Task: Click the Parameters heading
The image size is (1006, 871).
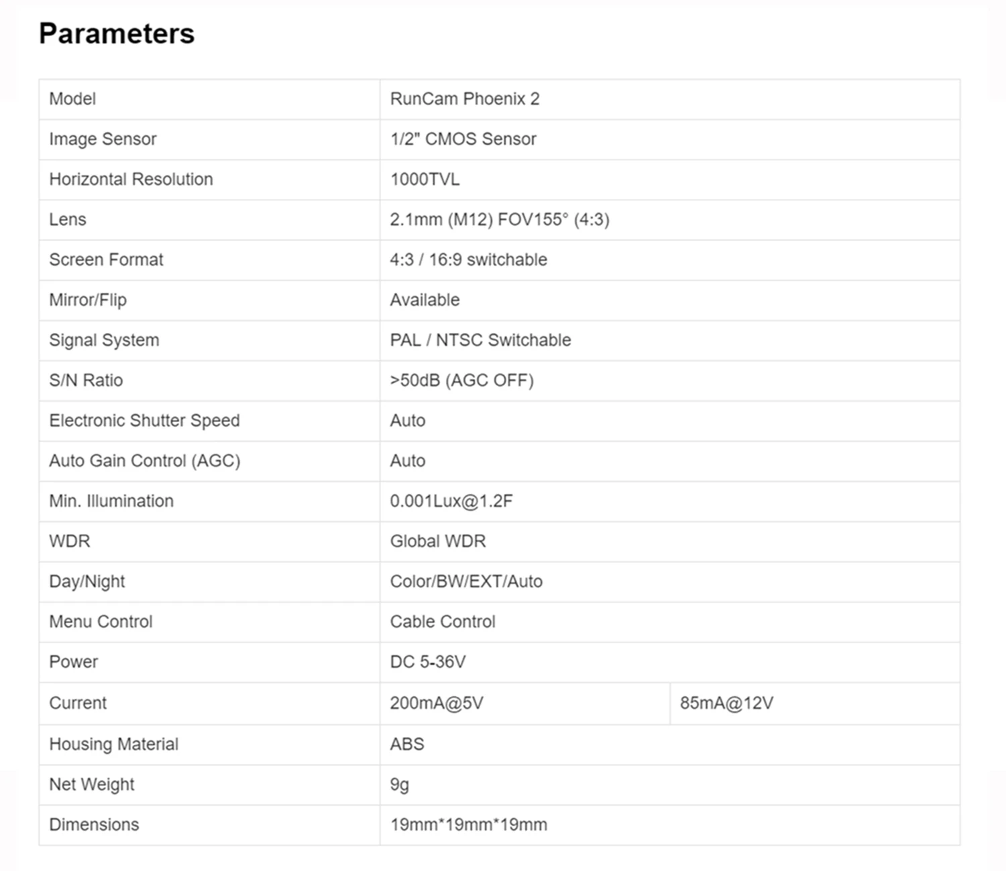Action: [117, 33]
